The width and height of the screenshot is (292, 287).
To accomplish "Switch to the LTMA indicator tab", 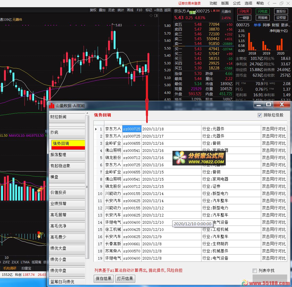I will (25, 262).
